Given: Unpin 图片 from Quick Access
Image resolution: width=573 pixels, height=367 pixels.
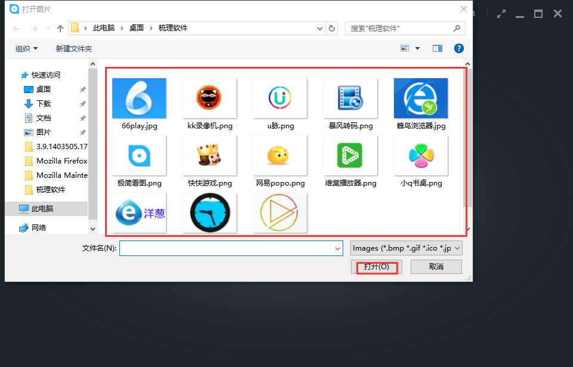Looking at the screenshot, I should [x=84, y=132].
